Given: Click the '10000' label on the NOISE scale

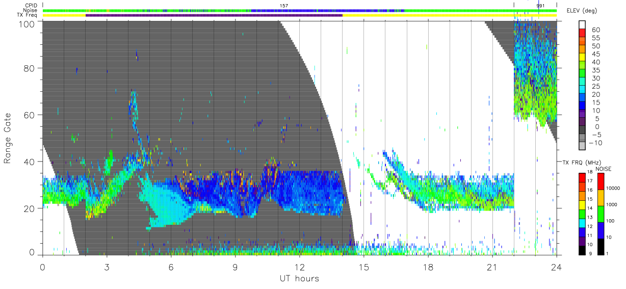Looking at the screenshot, I should 613,189.
